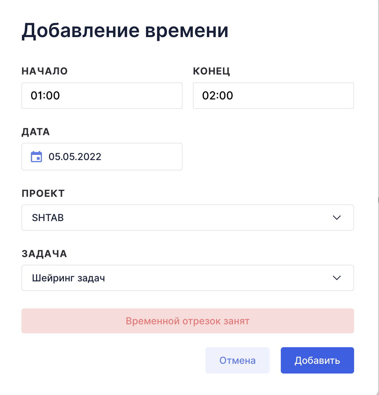Click the Отмена button

pyautogui.click(x=238, y=360)
